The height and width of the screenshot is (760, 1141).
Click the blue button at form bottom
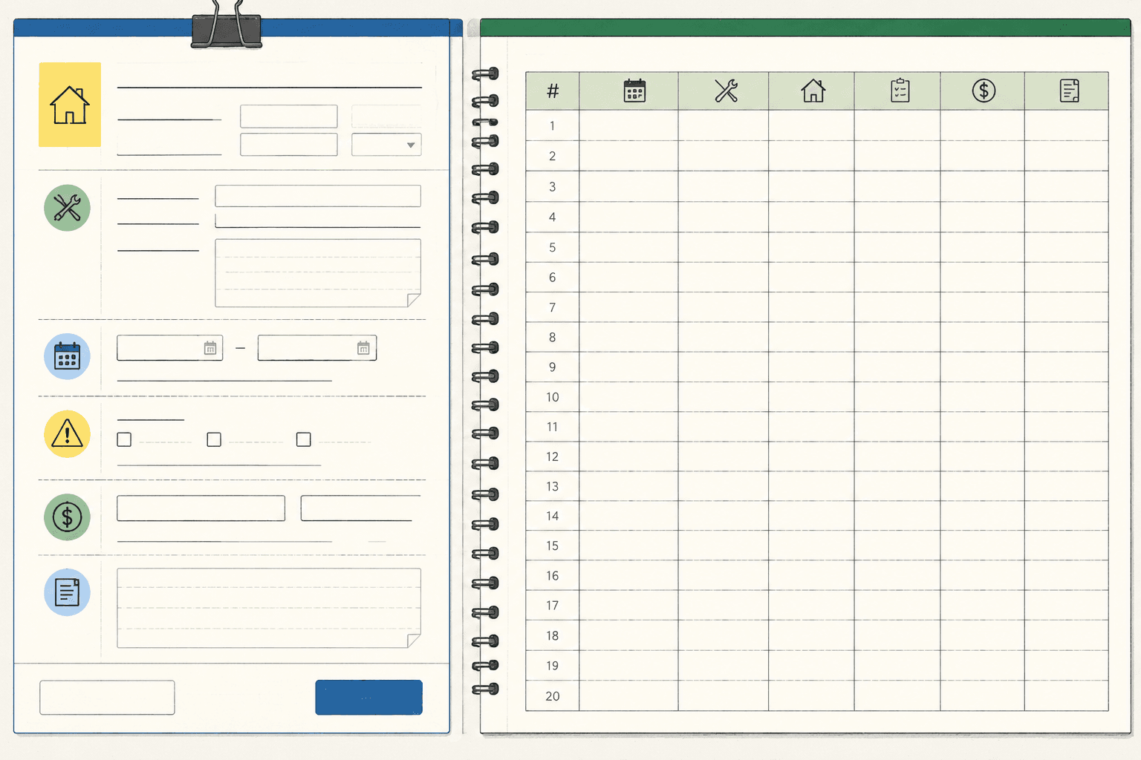tap(368, 698)
